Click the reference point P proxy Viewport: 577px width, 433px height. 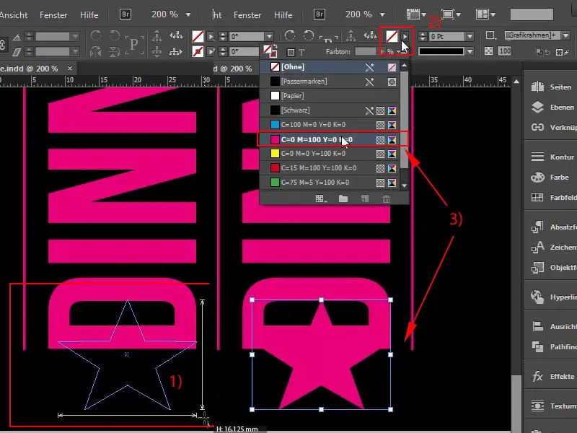pyautogui.click(x=133, y=44)
